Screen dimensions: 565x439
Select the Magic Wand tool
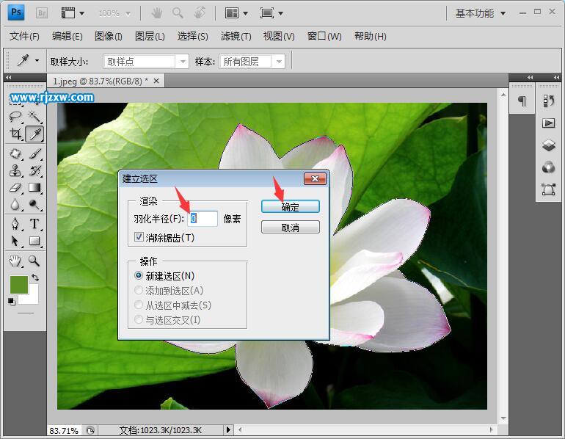click(x=34, y=116)
